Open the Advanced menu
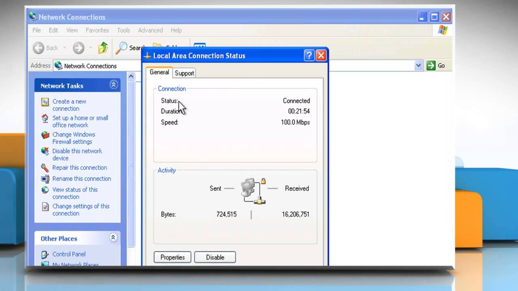This screenshot has width=518, height=291. pos(150,30)
